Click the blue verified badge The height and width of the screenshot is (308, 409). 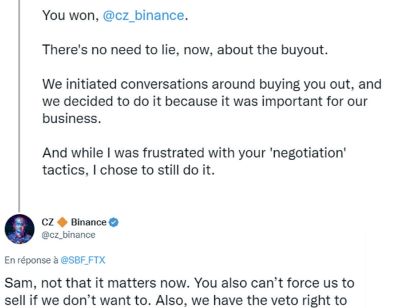(114, 222)
